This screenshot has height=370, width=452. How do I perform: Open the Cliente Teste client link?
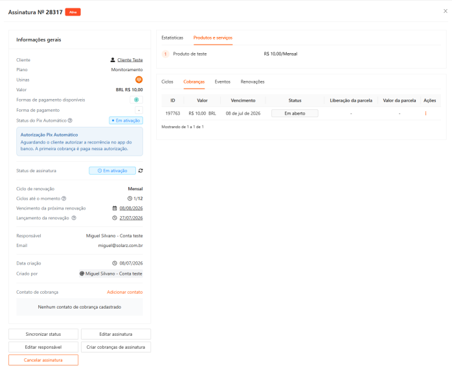pos(130,60)
